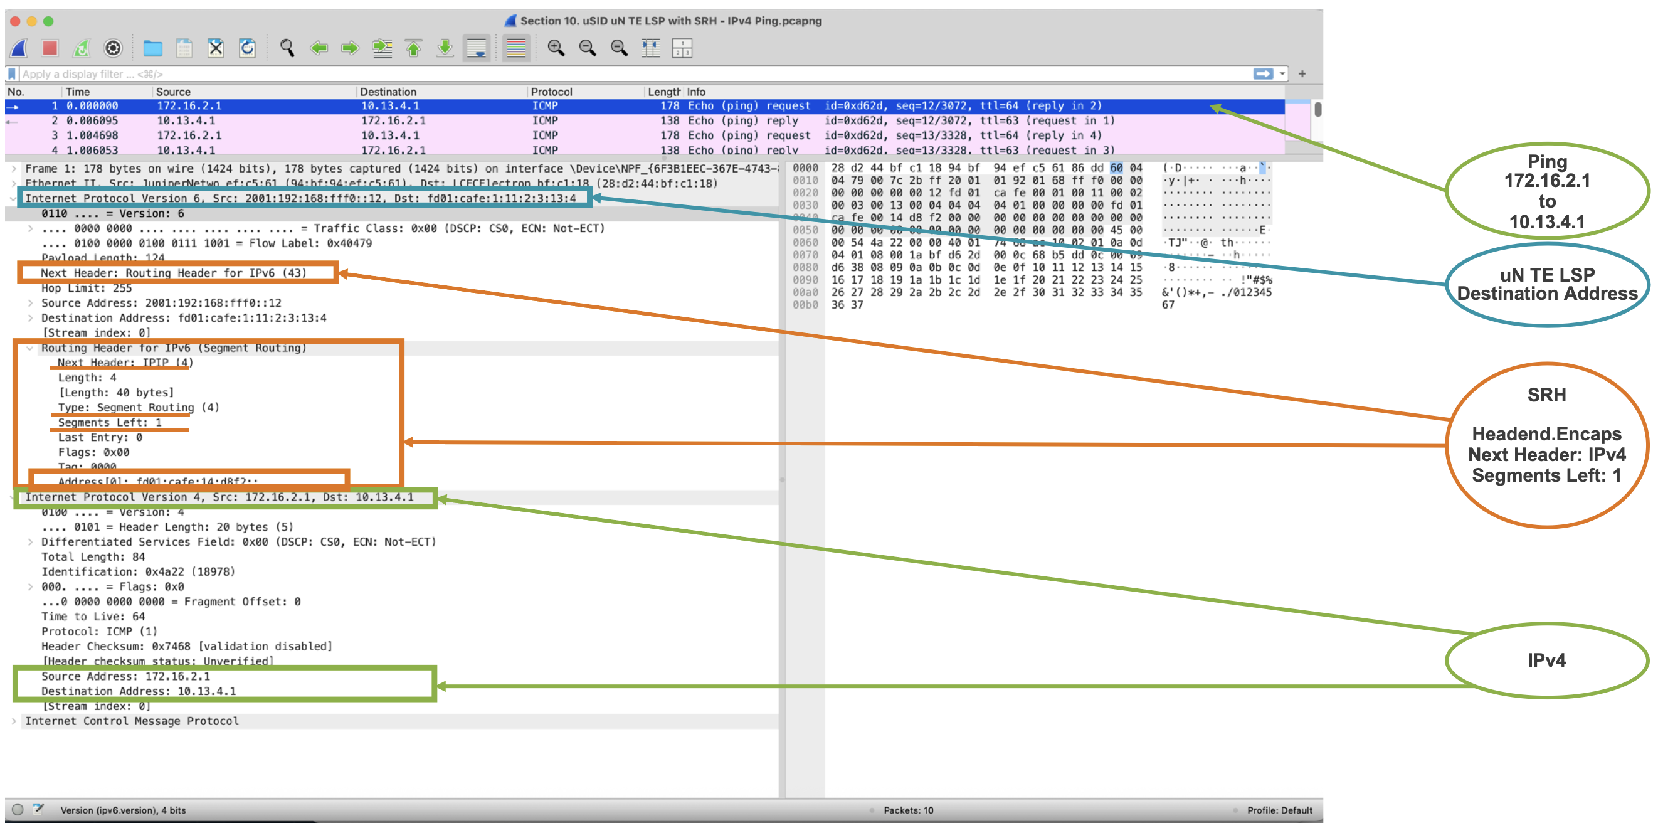Open the expert information status circle

18,810
